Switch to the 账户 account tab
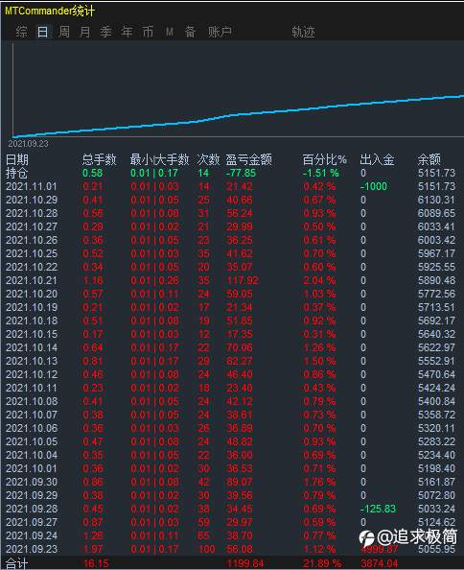This screenshot has height=570, width=464. coord(220,32)
